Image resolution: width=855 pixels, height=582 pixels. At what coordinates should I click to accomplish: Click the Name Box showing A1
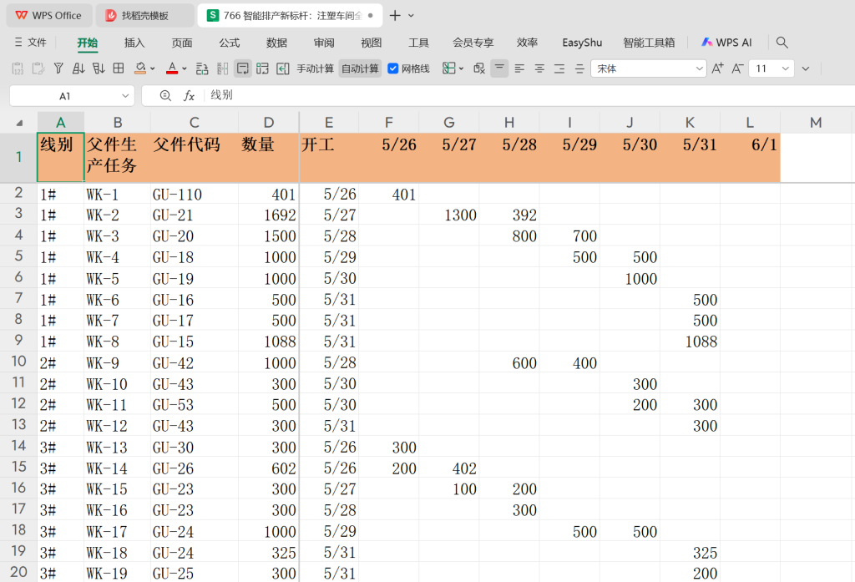tap(64, 96)
